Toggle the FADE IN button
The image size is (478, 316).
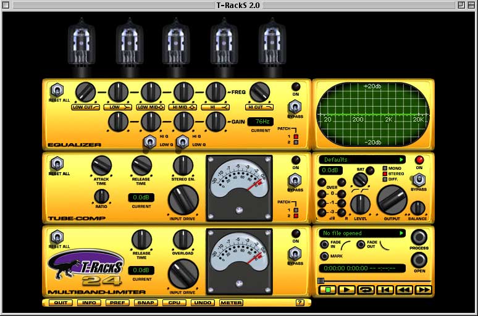[x=324, y=244]
